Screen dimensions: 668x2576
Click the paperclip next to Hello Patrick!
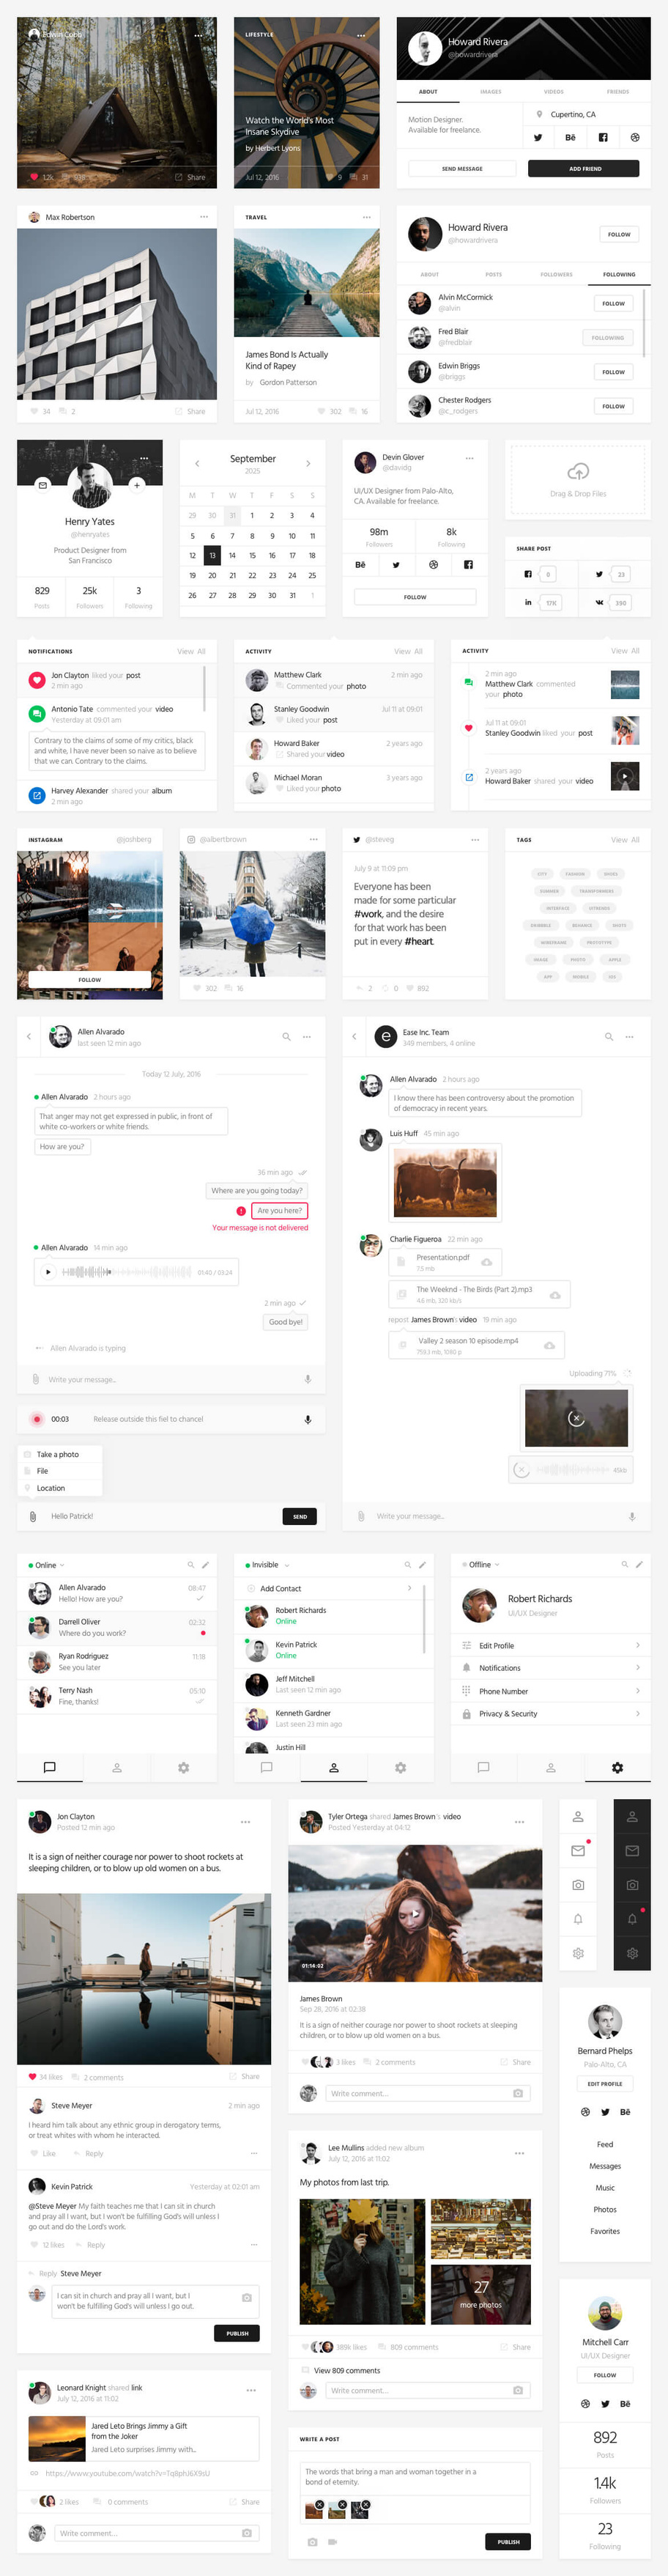pyautogui.click(x=33, y=1516)
